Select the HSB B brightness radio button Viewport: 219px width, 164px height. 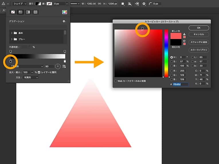[x=172, y=66]
